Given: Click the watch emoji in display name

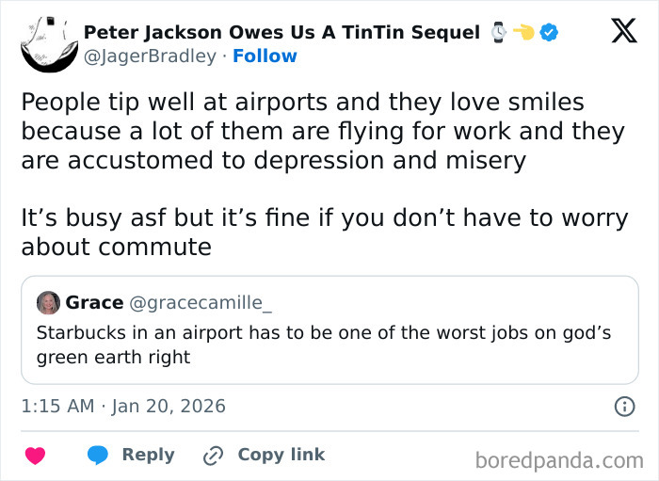Looking at the screenshot, I should click(499, 33).
